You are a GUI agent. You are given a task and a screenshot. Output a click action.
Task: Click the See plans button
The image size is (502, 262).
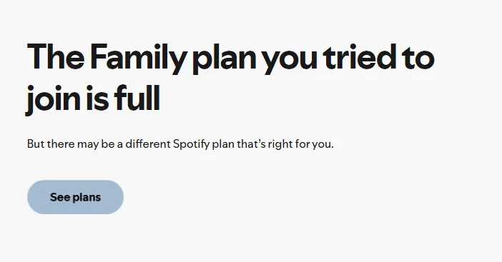tap(75, 197)
